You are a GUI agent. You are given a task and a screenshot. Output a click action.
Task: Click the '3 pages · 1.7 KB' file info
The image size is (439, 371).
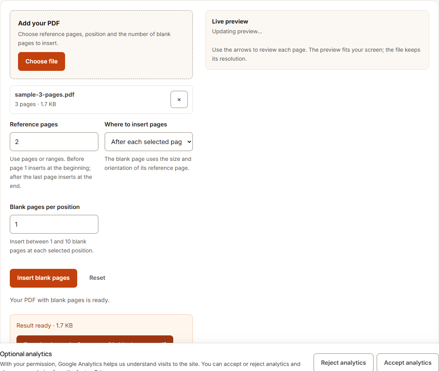tap(36, 104)
